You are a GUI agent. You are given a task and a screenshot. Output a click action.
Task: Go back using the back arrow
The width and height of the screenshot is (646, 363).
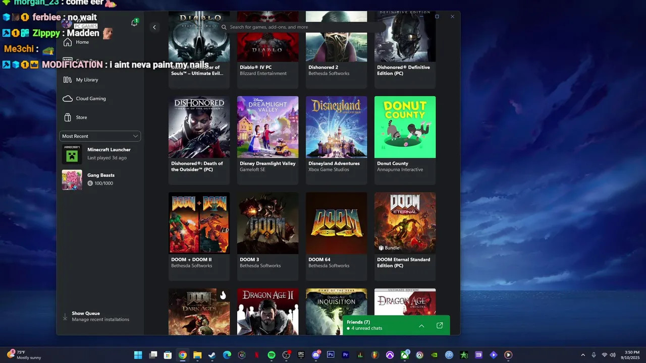click(154, 27)
